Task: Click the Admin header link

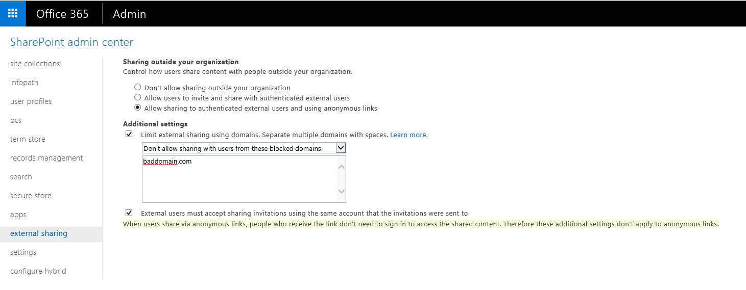Action: click(x=129, y=14)
